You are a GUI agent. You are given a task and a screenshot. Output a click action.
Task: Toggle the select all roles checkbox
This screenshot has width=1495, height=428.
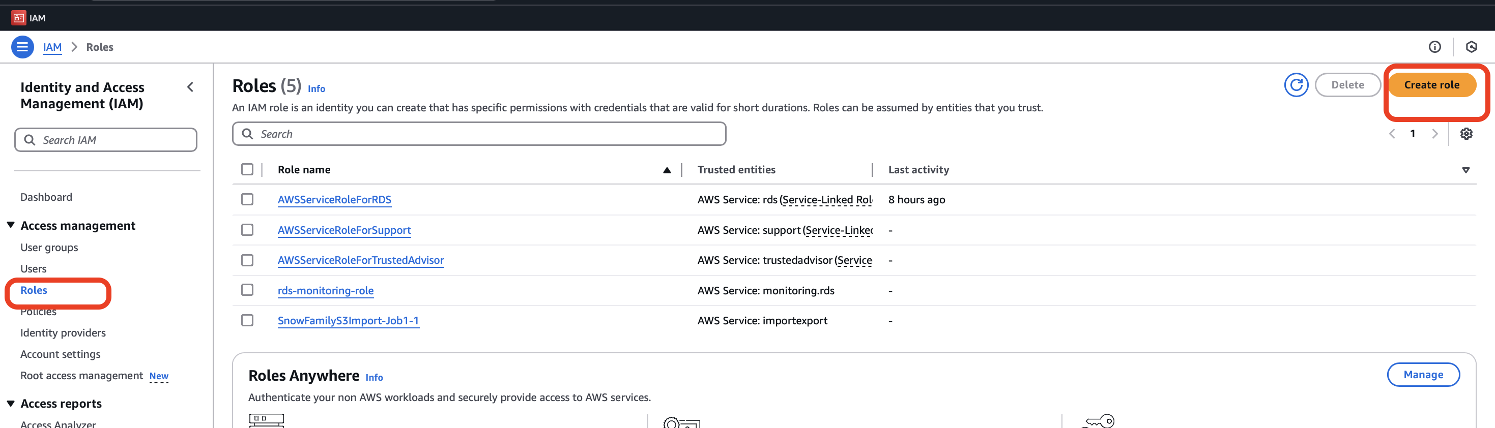click(247, 169)
